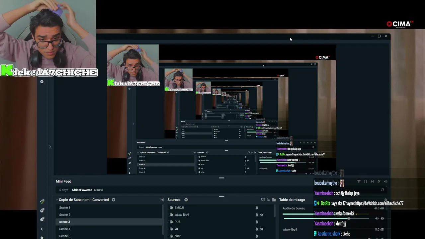Pause the Mini Feed alert queue
Viewport: 425px width, 239px height.
point(366,182)
